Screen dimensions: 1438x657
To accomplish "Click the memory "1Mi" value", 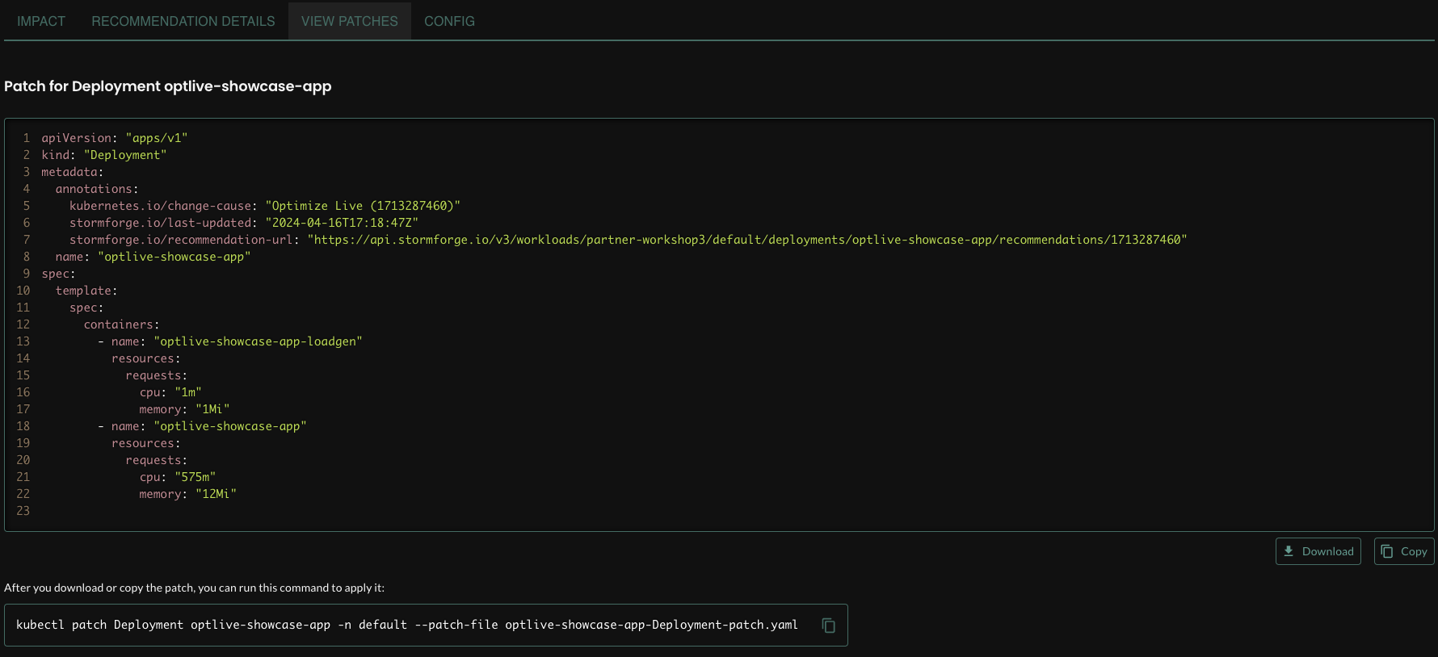I will 212,409.
